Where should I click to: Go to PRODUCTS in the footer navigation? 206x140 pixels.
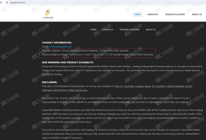pos(108,30)
